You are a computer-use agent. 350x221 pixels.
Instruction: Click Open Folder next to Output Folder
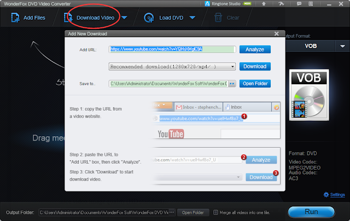(193, 212)
